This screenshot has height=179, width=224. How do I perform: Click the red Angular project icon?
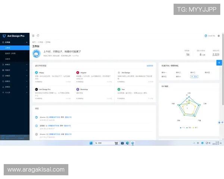[x=78, y=73]
